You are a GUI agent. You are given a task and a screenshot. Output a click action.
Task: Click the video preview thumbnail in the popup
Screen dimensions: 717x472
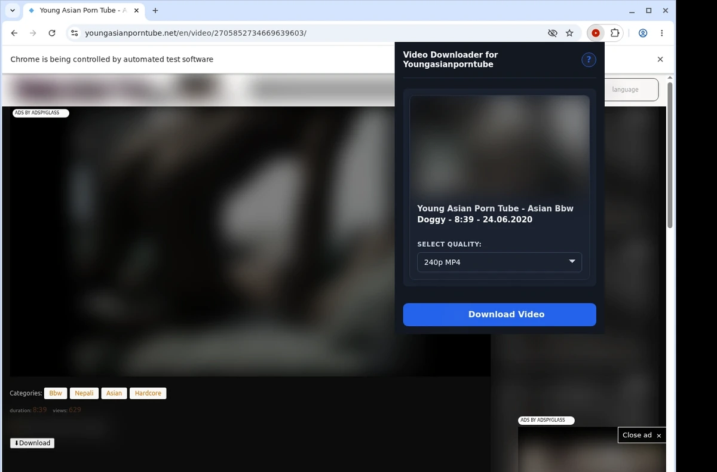500,146
